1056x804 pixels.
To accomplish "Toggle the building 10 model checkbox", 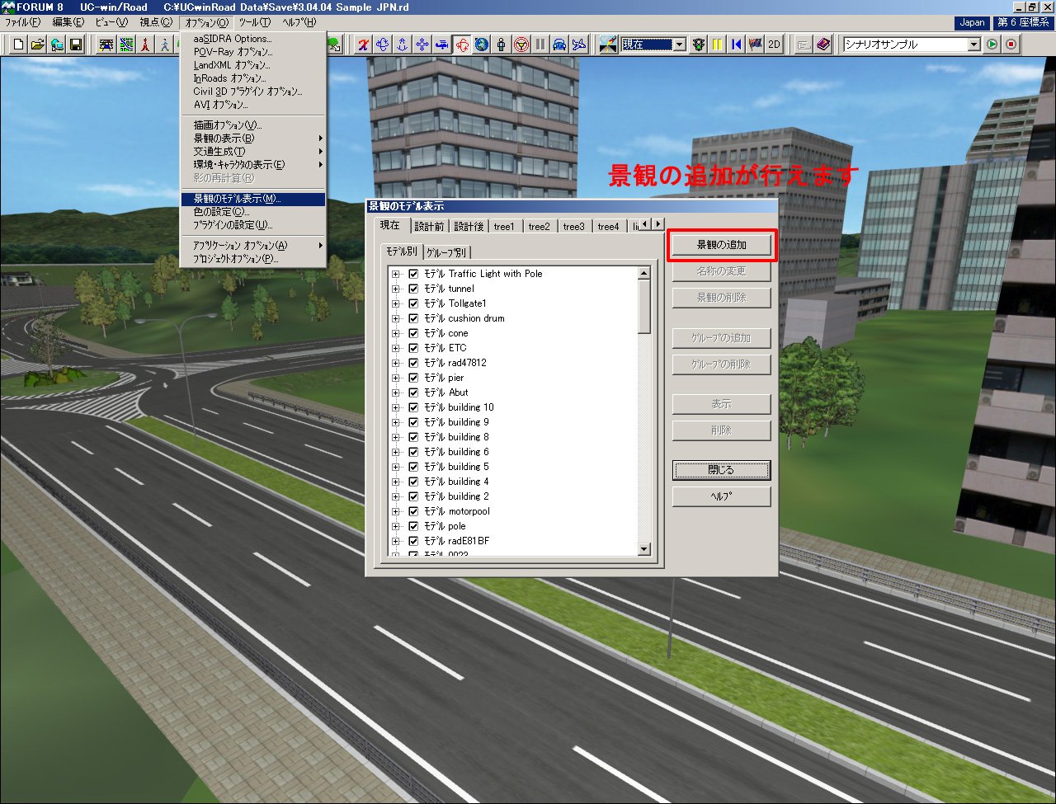I will coord(414,407).
